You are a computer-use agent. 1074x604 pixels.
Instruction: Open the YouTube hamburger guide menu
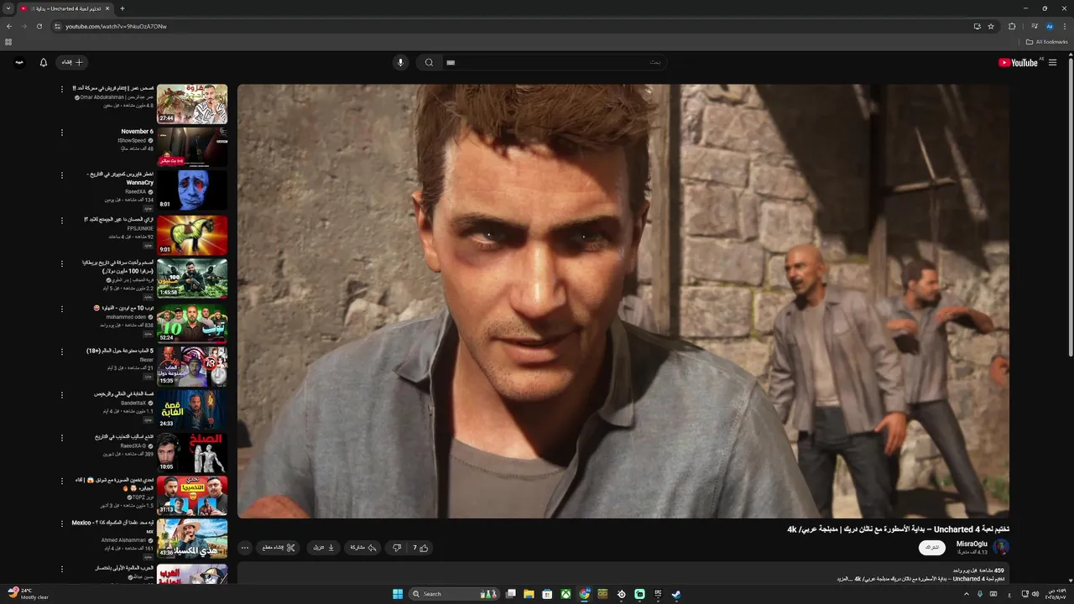point(1052,62)
